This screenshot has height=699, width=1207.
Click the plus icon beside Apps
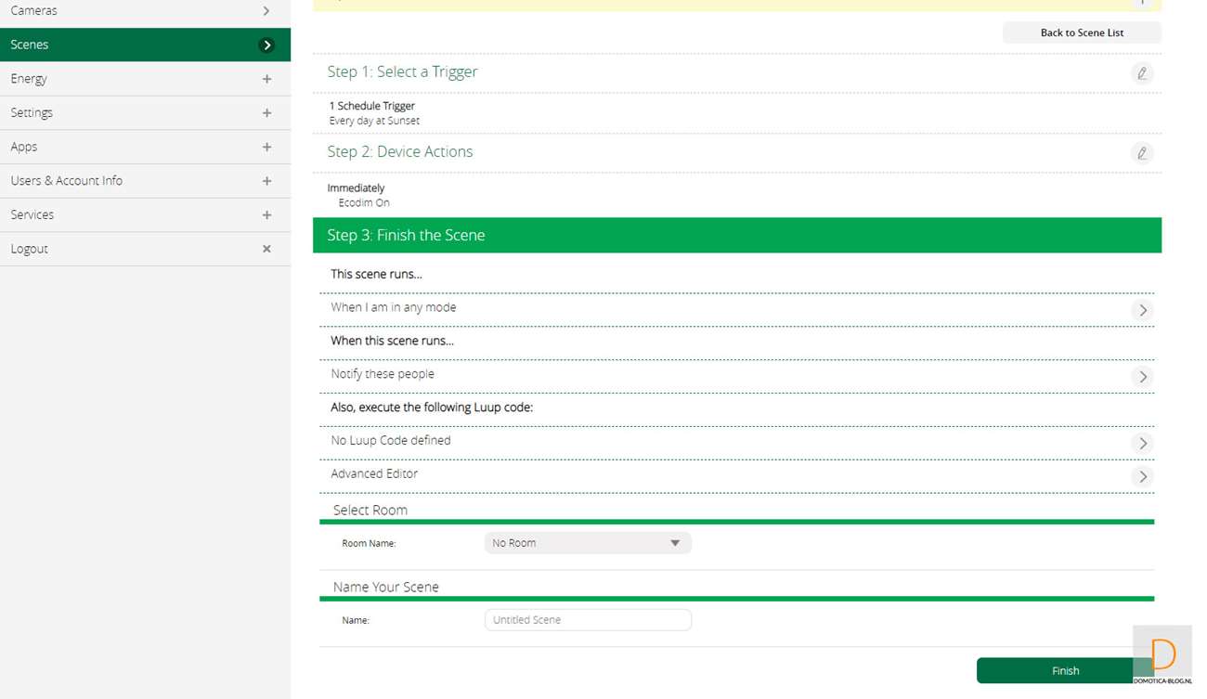pos(266,147)
